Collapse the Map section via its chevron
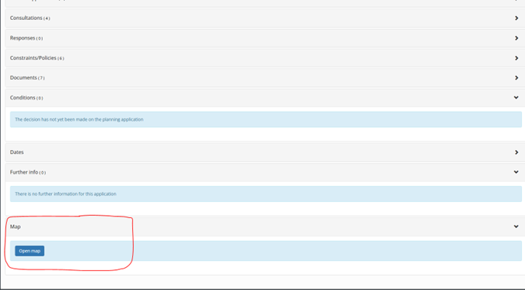 coord(516,226)
